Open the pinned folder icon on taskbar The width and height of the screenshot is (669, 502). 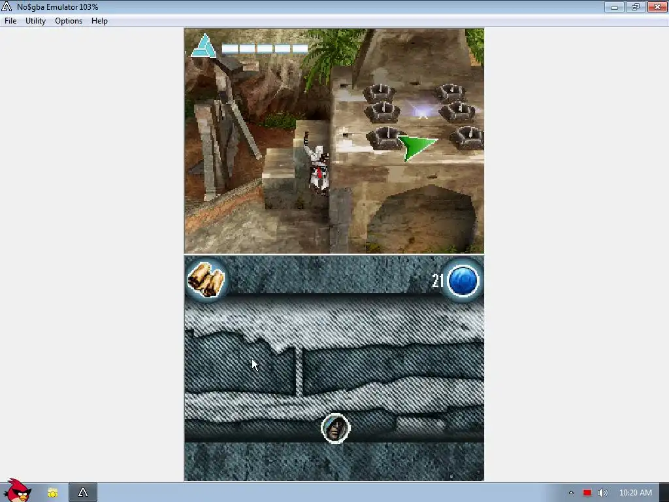[x=52, y=493]
